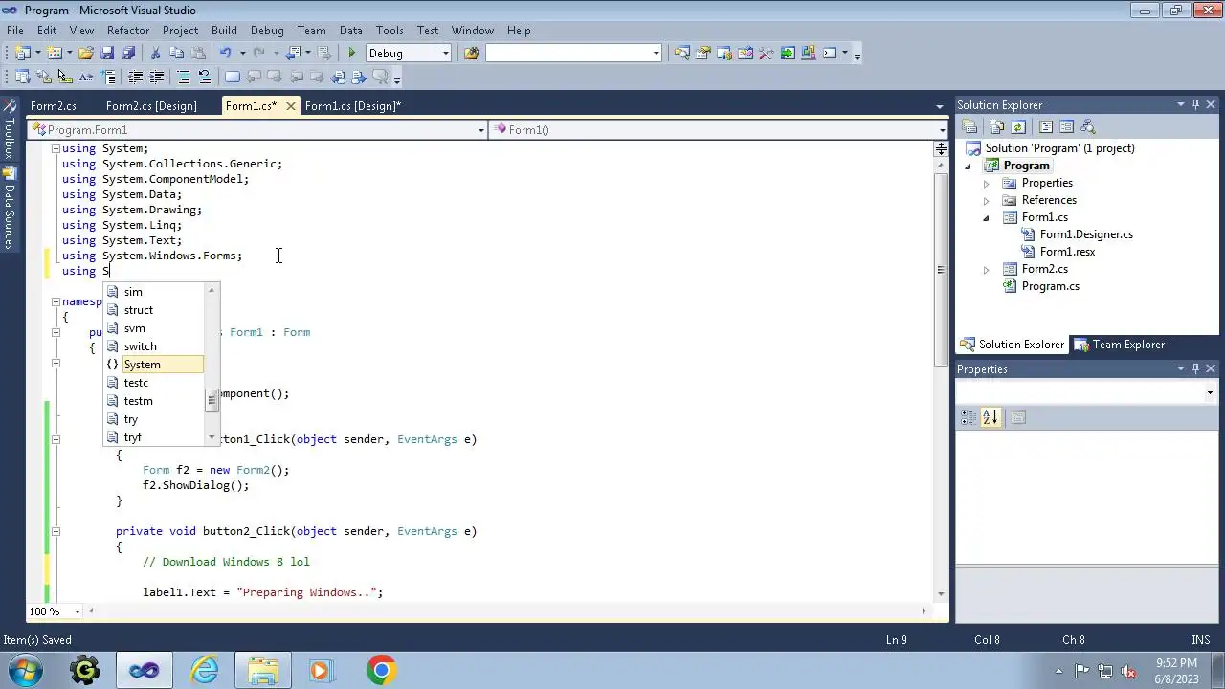Screen dimensions: 1225x689
Task: Click the Decrease Line Indent icon
Action: [135, 77]
